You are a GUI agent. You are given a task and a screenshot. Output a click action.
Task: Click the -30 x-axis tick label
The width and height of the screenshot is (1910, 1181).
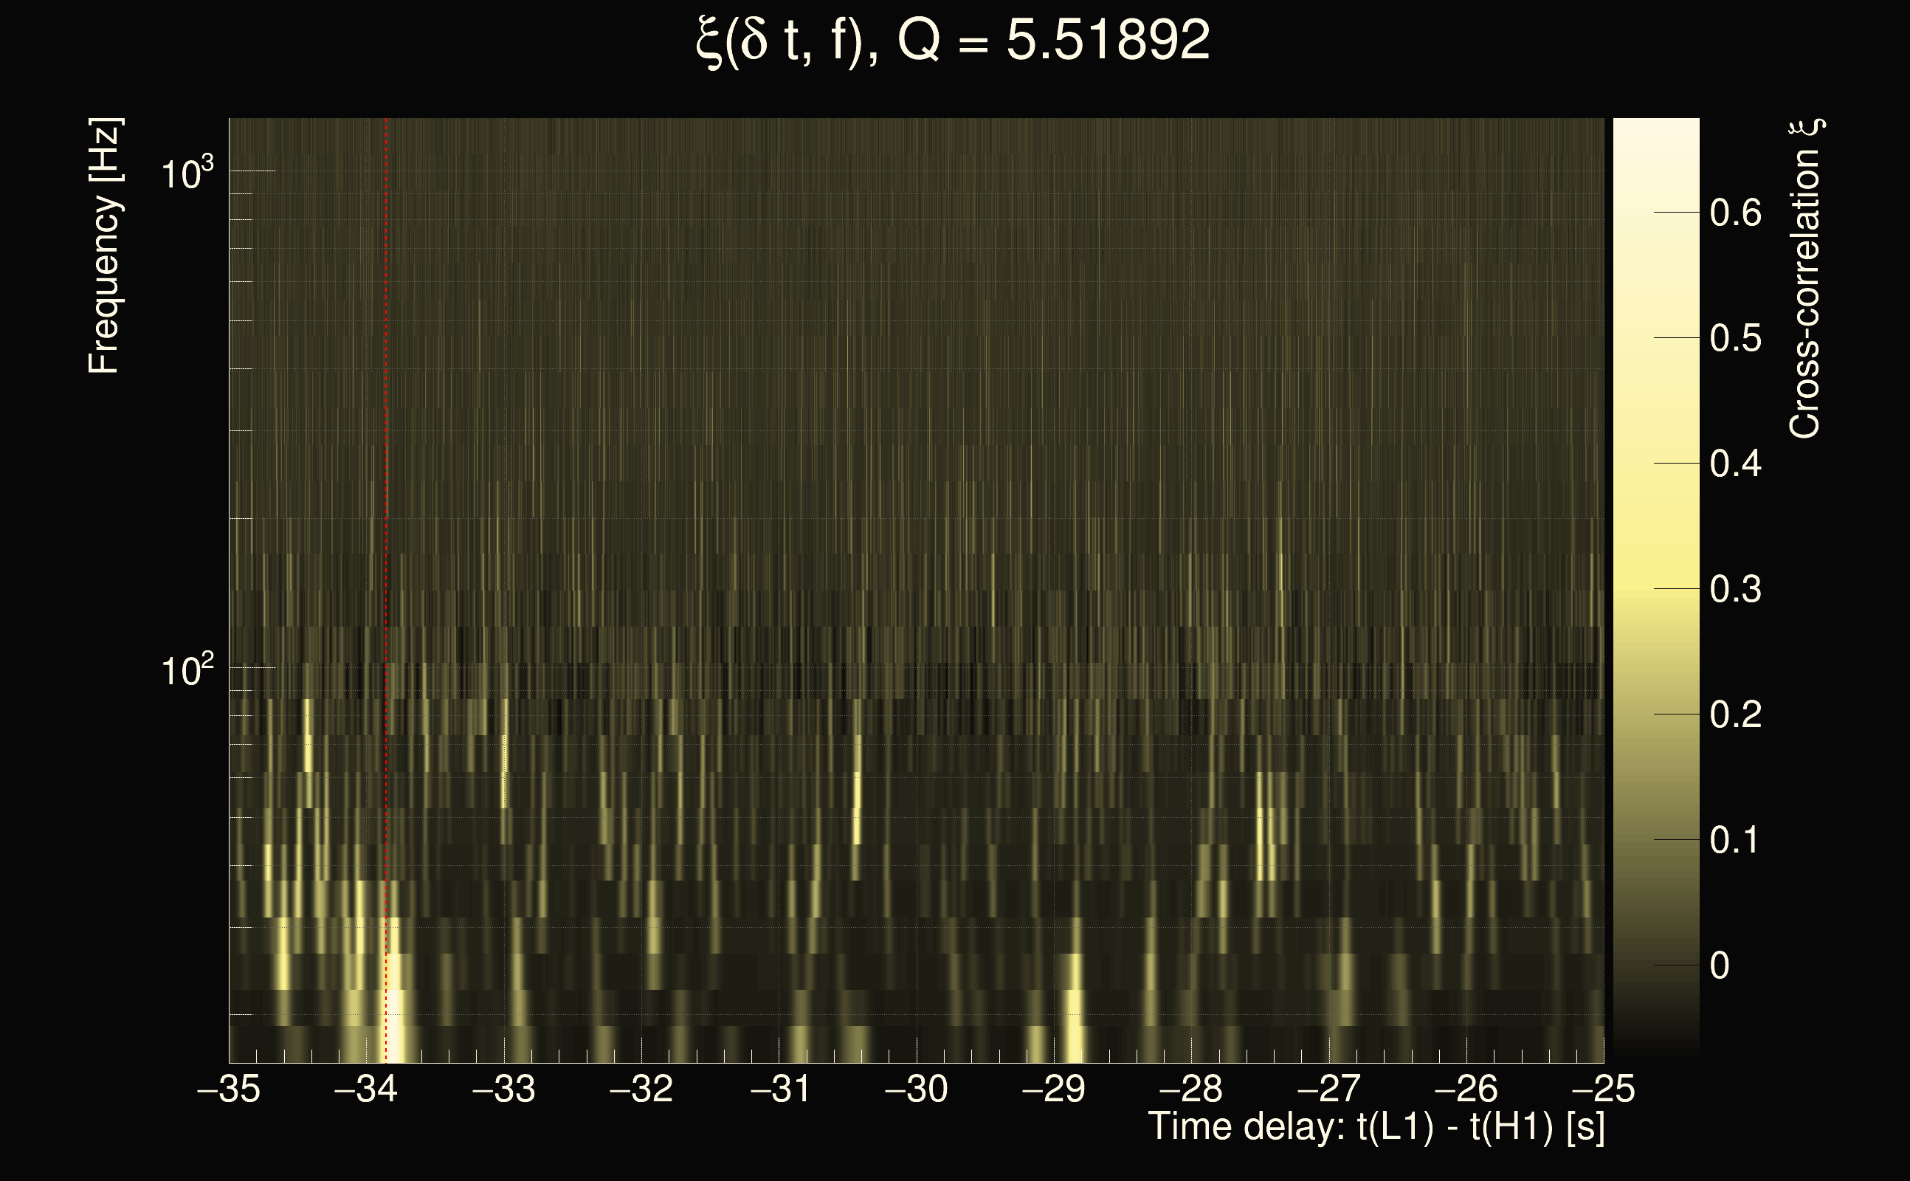point(916,1089)
